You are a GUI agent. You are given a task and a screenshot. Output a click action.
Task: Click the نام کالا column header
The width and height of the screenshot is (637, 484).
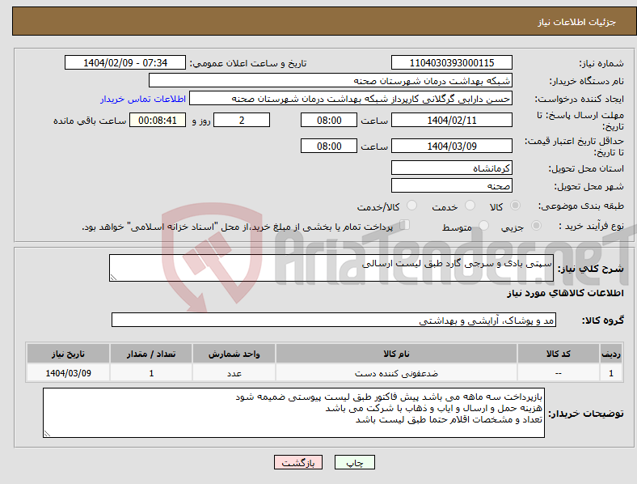click(x=396, y=354)
